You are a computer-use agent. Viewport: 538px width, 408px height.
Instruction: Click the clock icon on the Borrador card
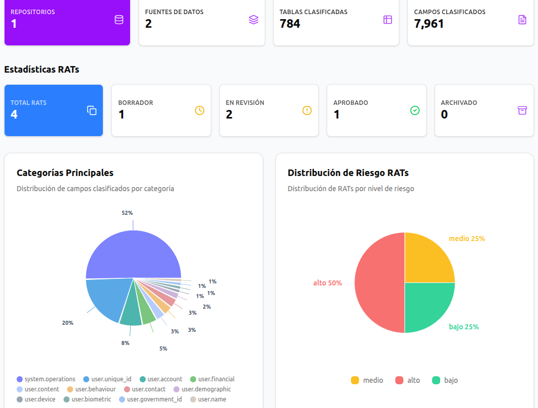(199, 110)
